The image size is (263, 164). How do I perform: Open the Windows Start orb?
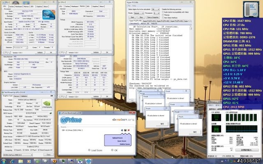pos(4,161)
